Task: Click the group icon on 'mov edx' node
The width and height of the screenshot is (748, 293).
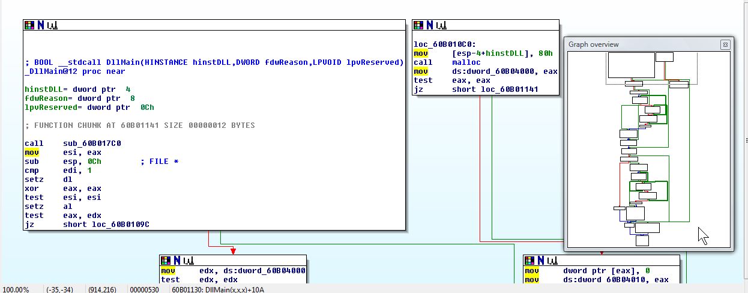Action: (188, 261)
